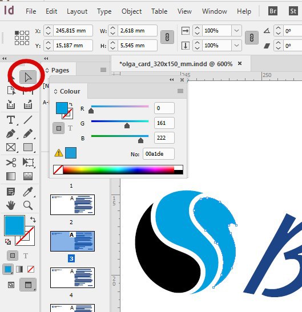
Task: Toggle constrain scaling proportions link
Action: tap(252, 38)
